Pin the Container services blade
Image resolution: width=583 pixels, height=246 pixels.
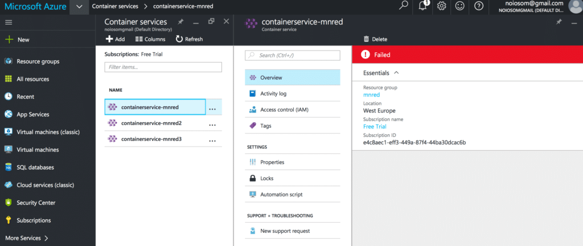click(x=180, y=22)
